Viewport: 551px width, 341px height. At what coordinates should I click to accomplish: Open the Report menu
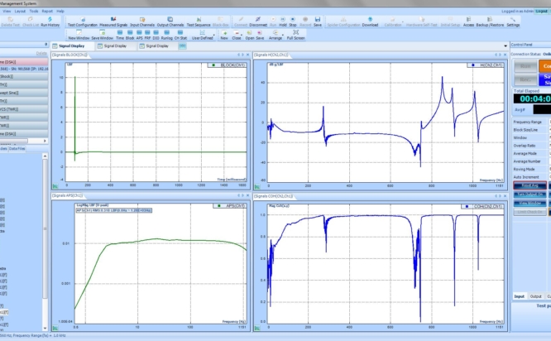(47, 12)
